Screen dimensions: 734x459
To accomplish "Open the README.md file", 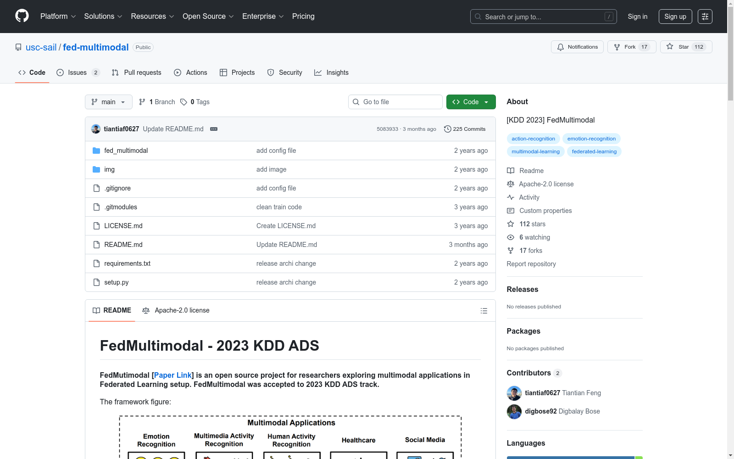I will 123,245.
